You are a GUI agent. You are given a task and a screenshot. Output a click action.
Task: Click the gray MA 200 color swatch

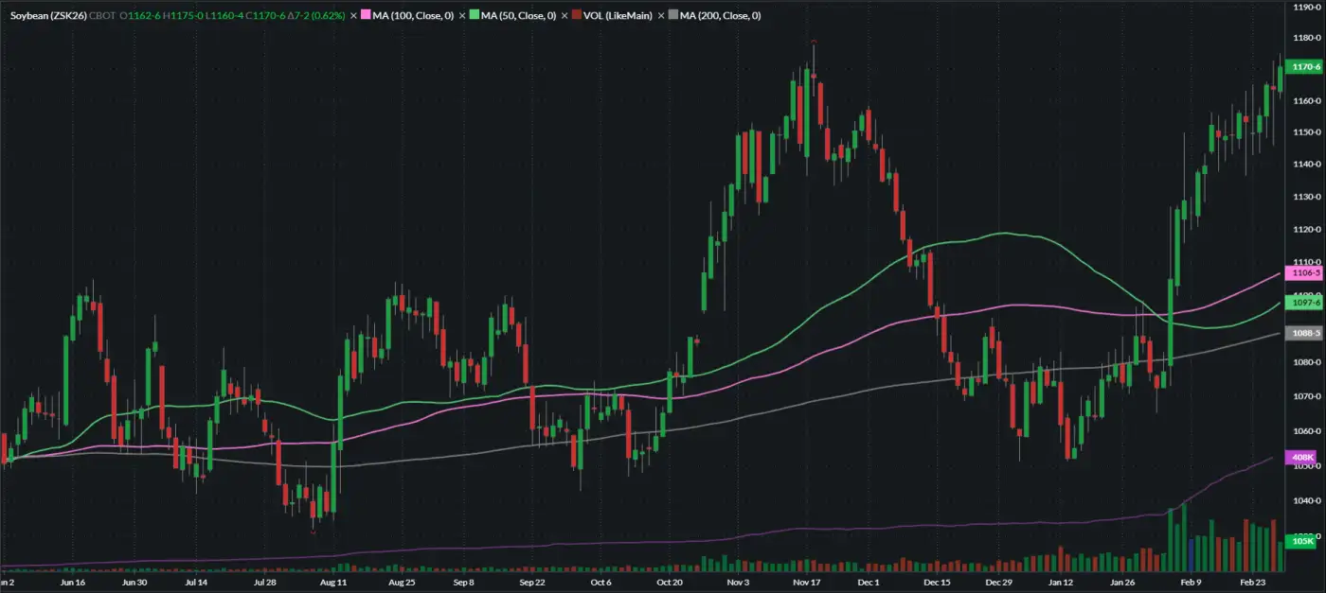coord(673,16)
